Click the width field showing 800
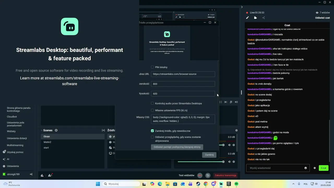 (183, 84)
